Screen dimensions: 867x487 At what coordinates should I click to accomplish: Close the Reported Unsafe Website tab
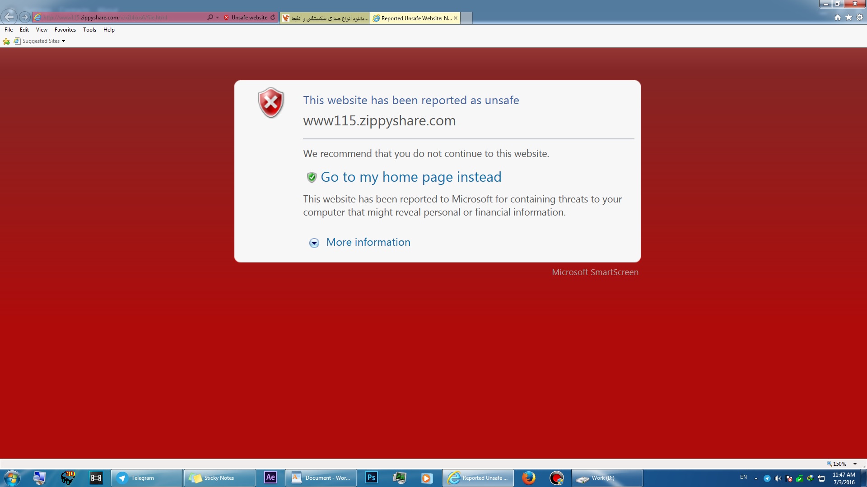pyautogui.click(x=456, y=18)
